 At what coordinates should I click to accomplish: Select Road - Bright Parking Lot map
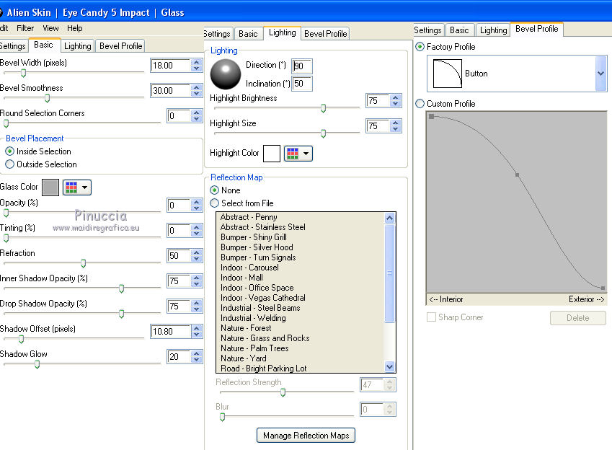click(x=263, y=369)
